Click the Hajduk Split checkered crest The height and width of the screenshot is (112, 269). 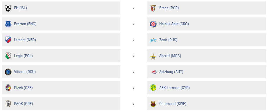coord(153,24)
